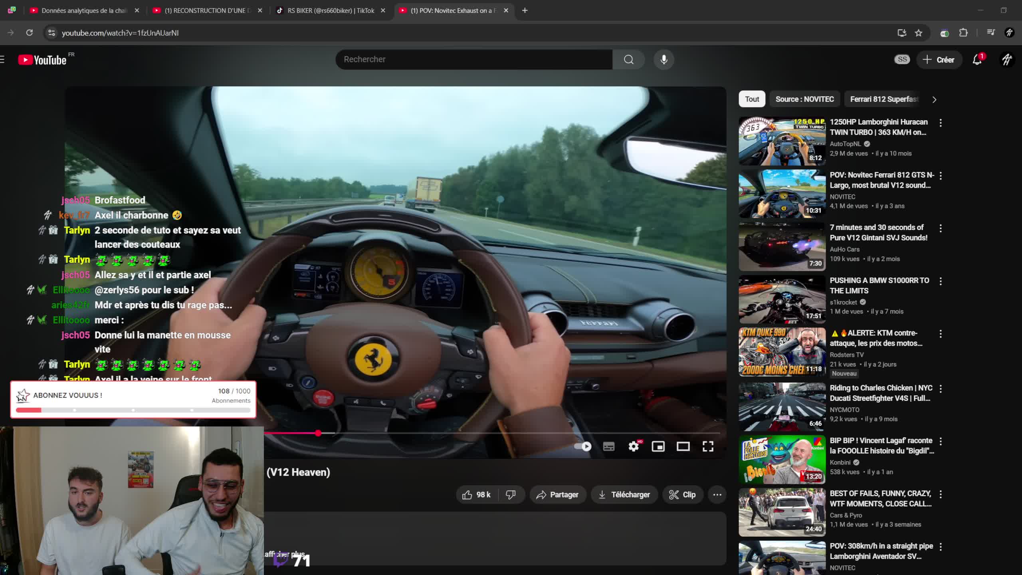Enter fullscreen mode

708,446
